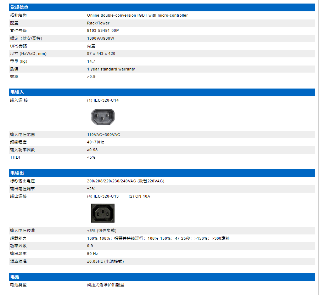Click the 电输入 section header
Screen dimensions: 319x295
(17, 92)
